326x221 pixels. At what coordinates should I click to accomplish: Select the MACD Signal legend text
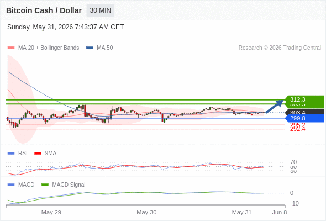(x=69, y=185)
